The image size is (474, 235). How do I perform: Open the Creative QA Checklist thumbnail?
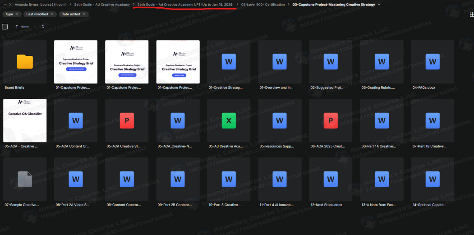[25, 120]
